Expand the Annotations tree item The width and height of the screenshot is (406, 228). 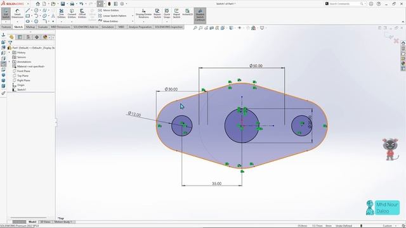10,62
